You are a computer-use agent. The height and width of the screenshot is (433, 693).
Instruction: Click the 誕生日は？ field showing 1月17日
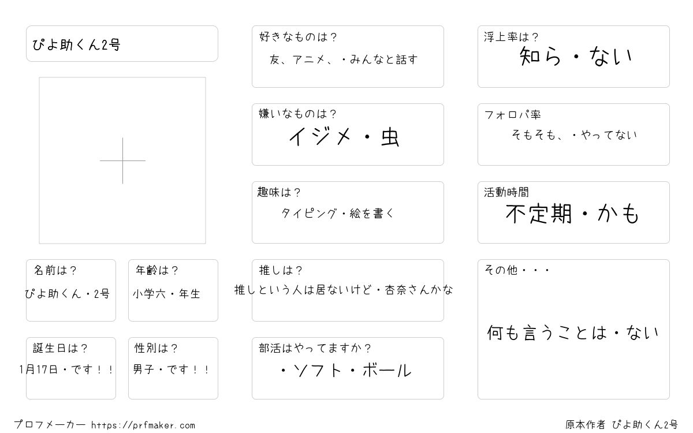click(71, 368)
